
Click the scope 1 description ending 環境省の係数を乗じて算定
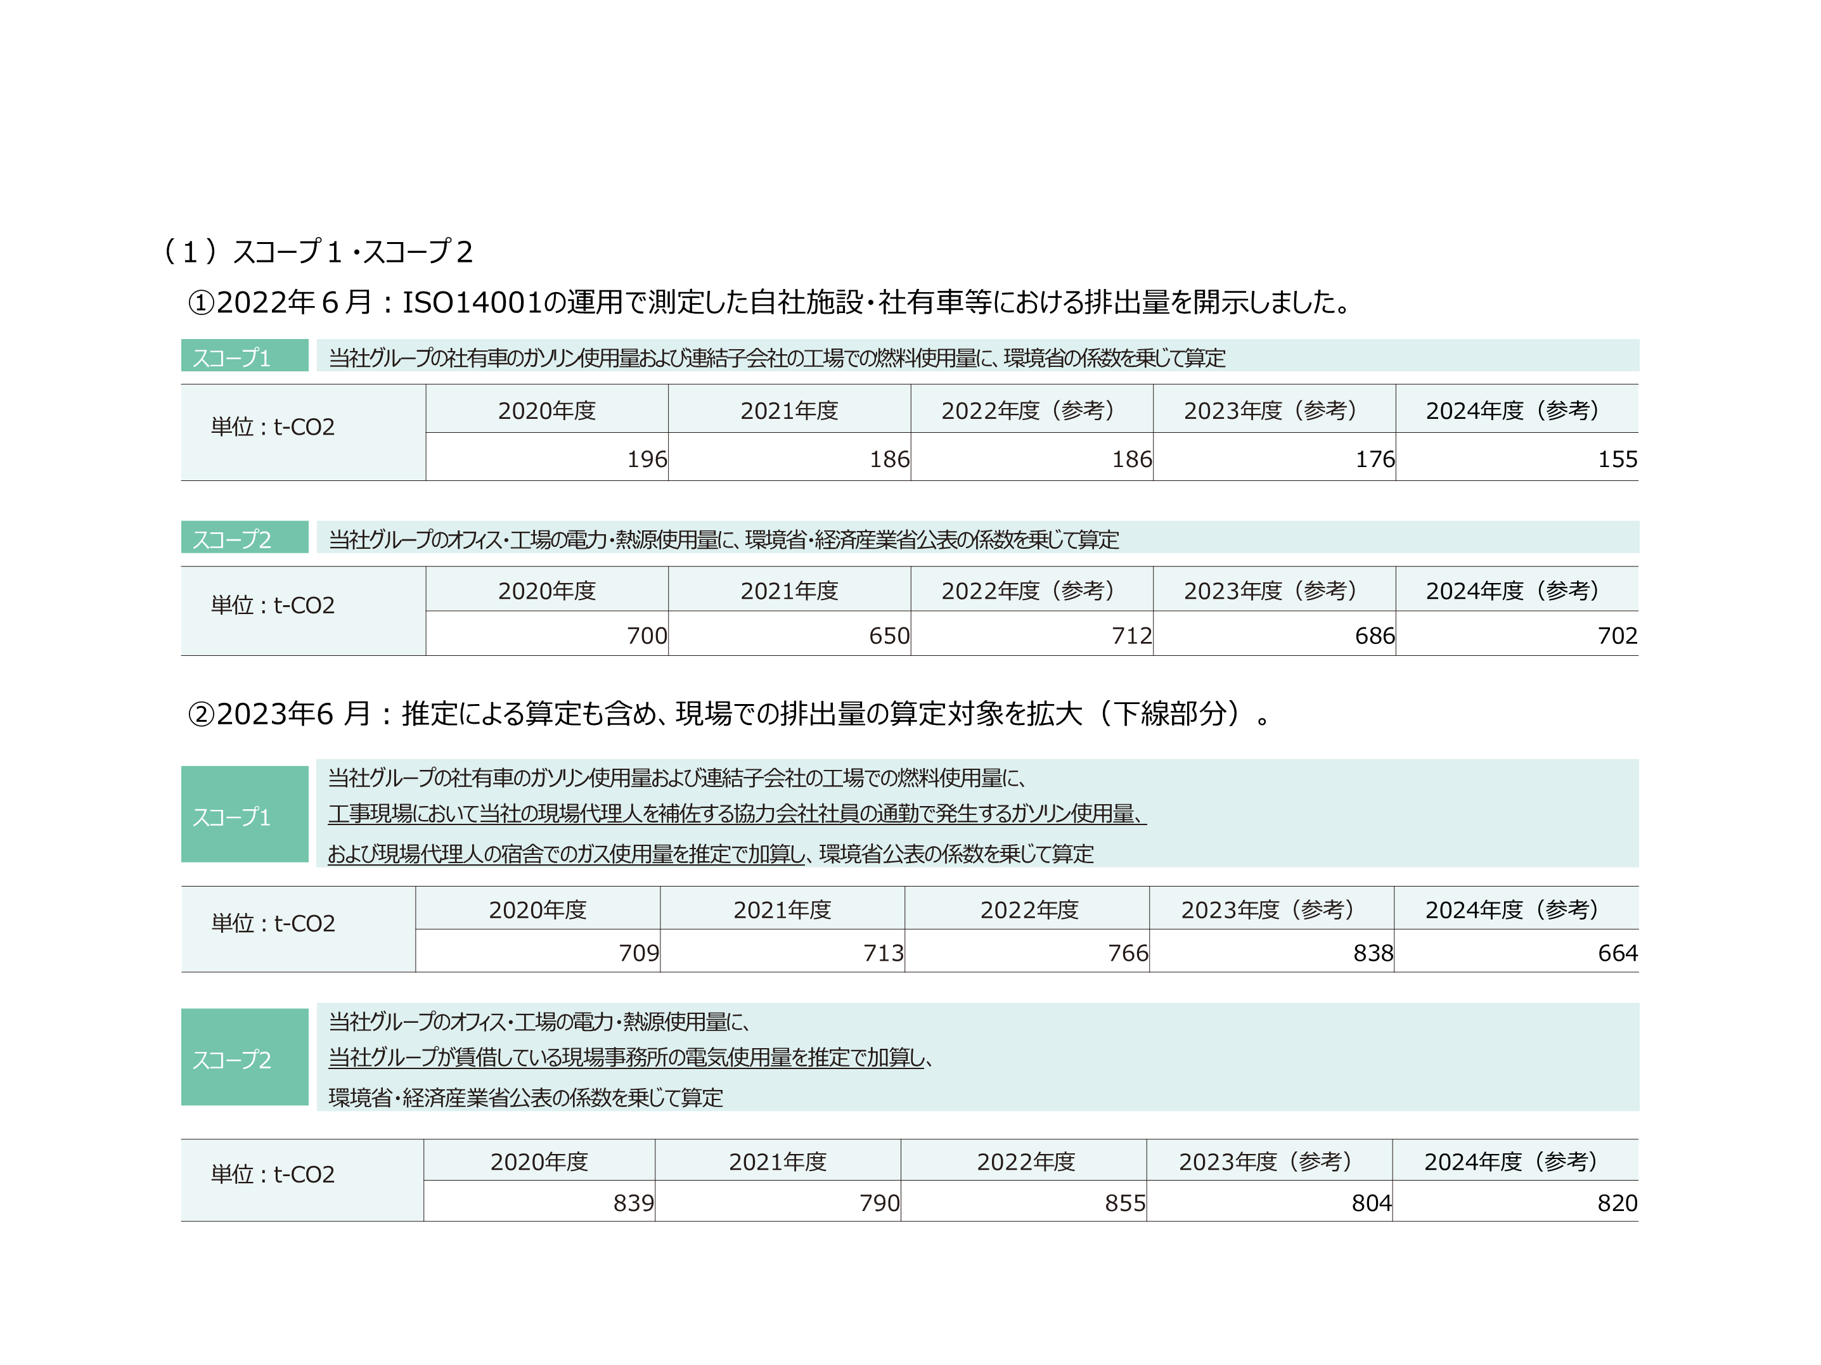click(777, 358)
